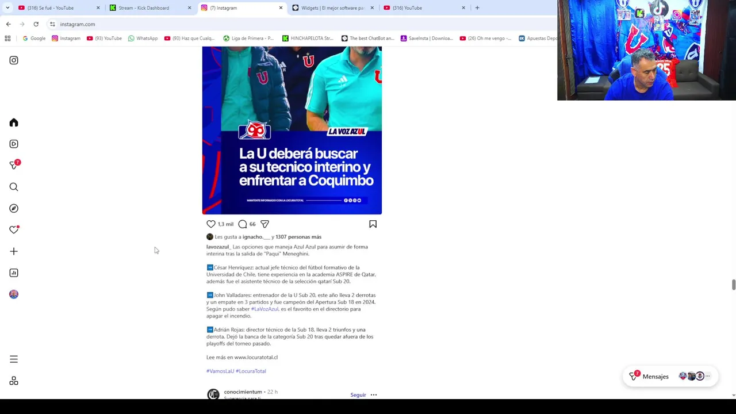
Task: Open ignacho.___ in likes line
Action: (256, 237)
